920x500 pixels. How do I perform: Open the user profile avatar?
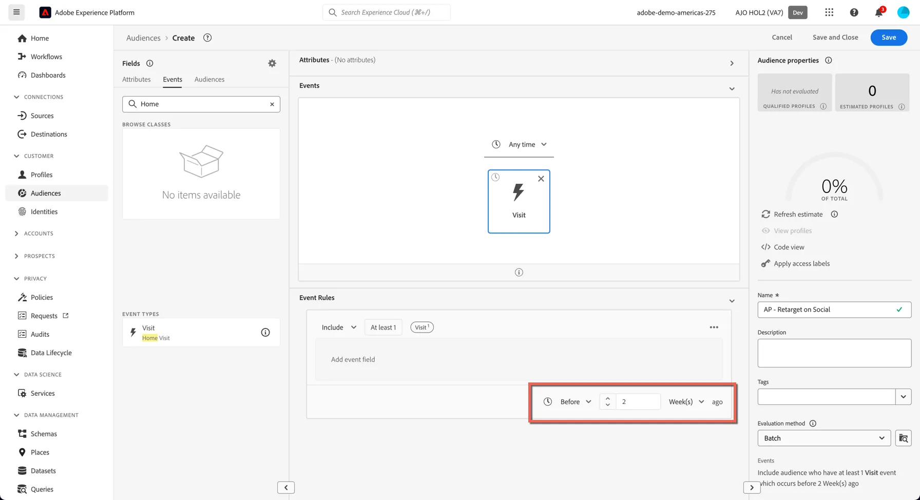(x=903, y=12)
